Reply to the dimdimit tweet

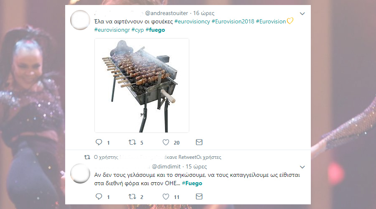[x=99, y=197]
